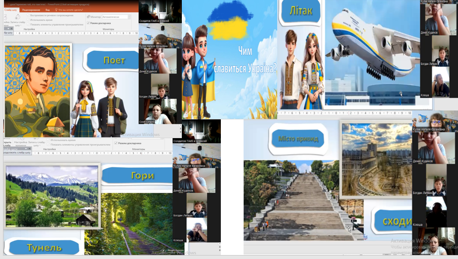Click Продолжить слайд-шоу button
458x259 pixels.
point(17,152)
